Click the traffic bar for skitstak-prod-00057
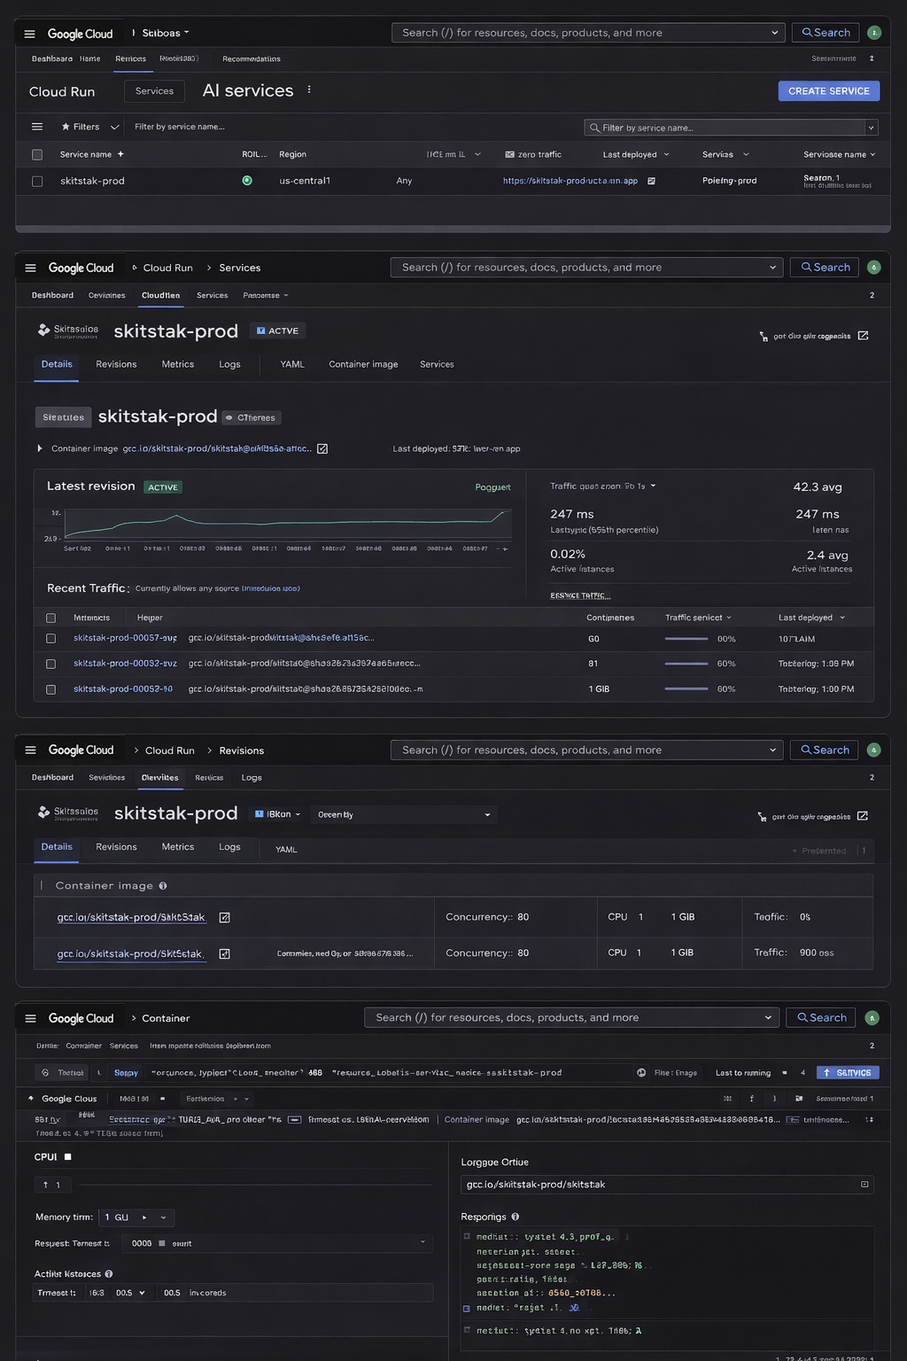The image size is (907, 1361). tap(686, 638)
